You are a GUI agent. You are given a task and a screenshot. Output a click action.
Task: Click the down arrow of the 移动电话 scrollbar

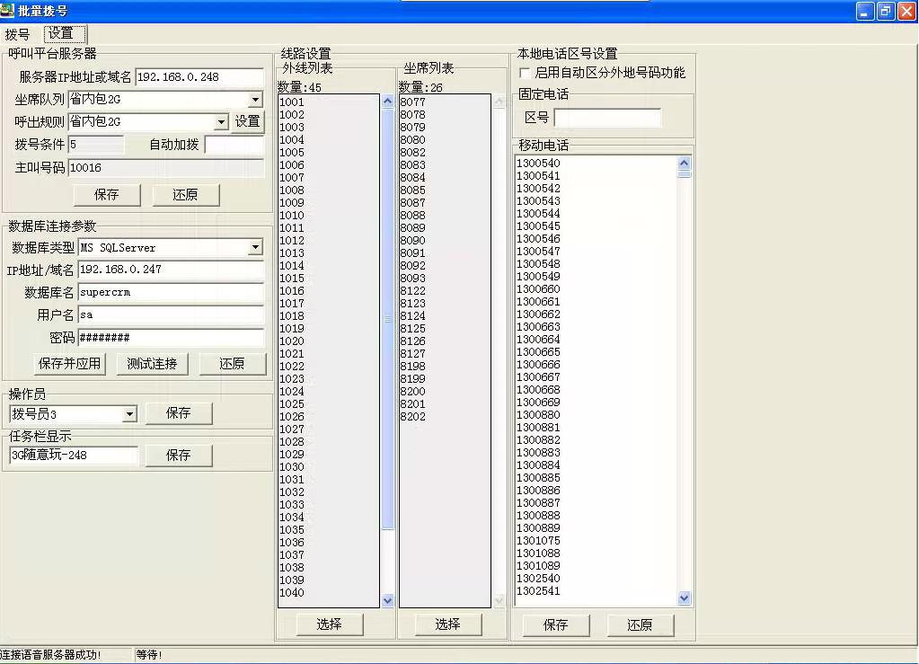point(684,598)
